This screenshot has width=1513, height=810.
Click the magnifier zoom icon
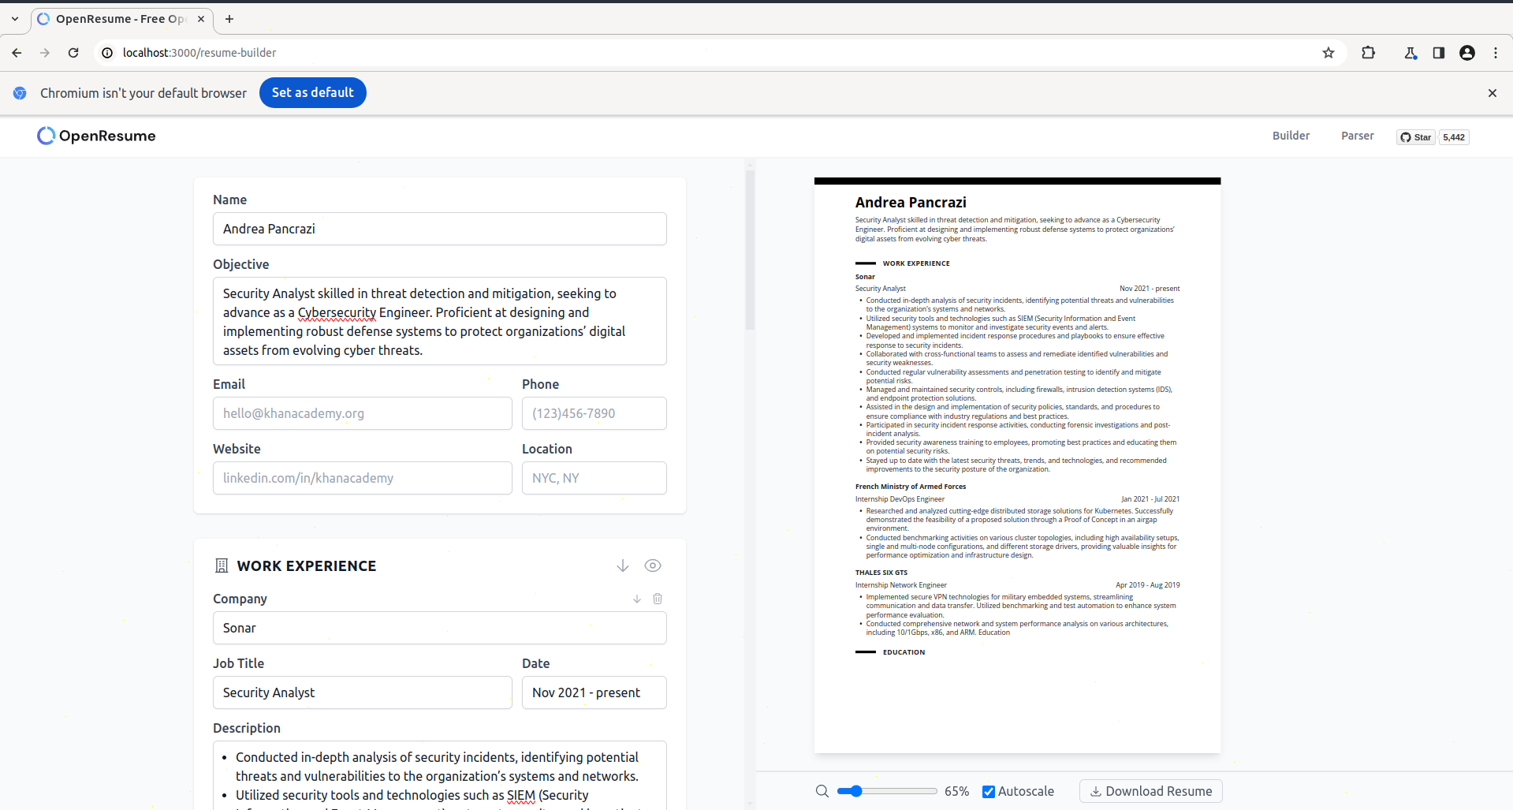pyautogui.click(x=822, y=791)
